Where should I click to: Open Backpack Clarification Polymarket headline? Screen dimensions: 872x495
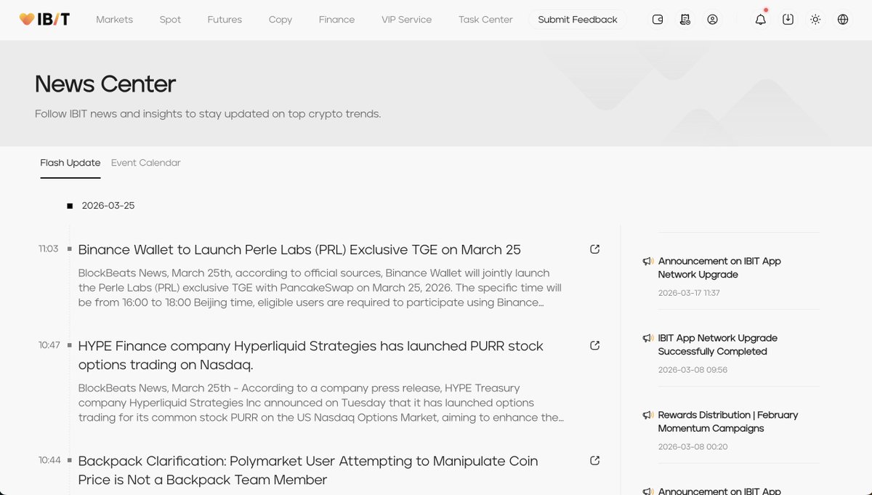point(308,470)
